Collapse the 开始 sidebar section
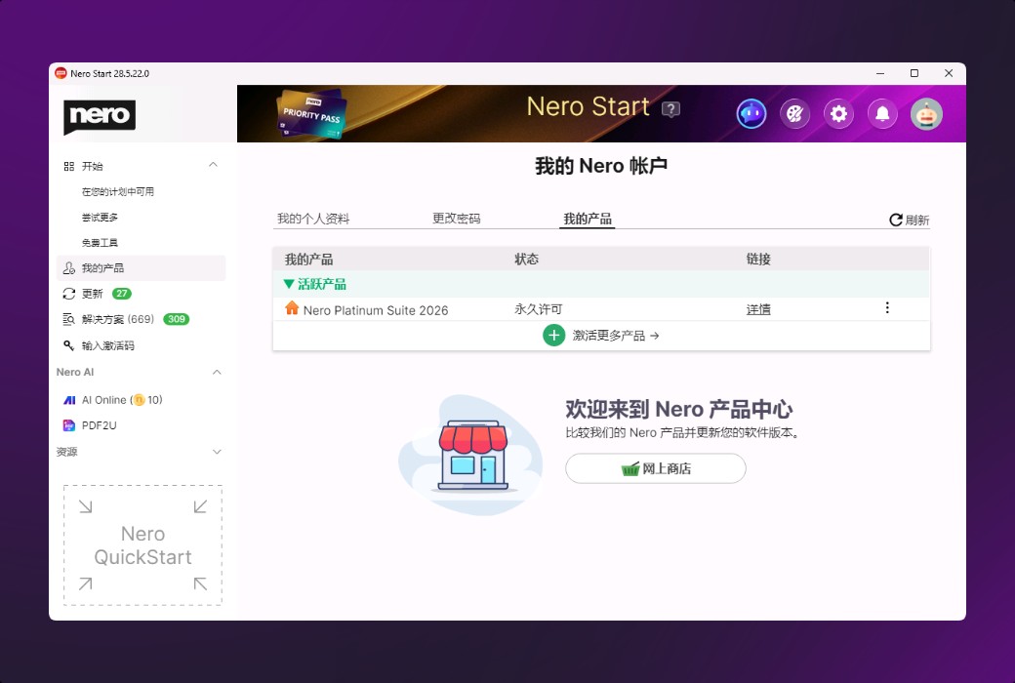Image resolution: width=1015 pixels, height=683 pixels. [x=213, y=165]
